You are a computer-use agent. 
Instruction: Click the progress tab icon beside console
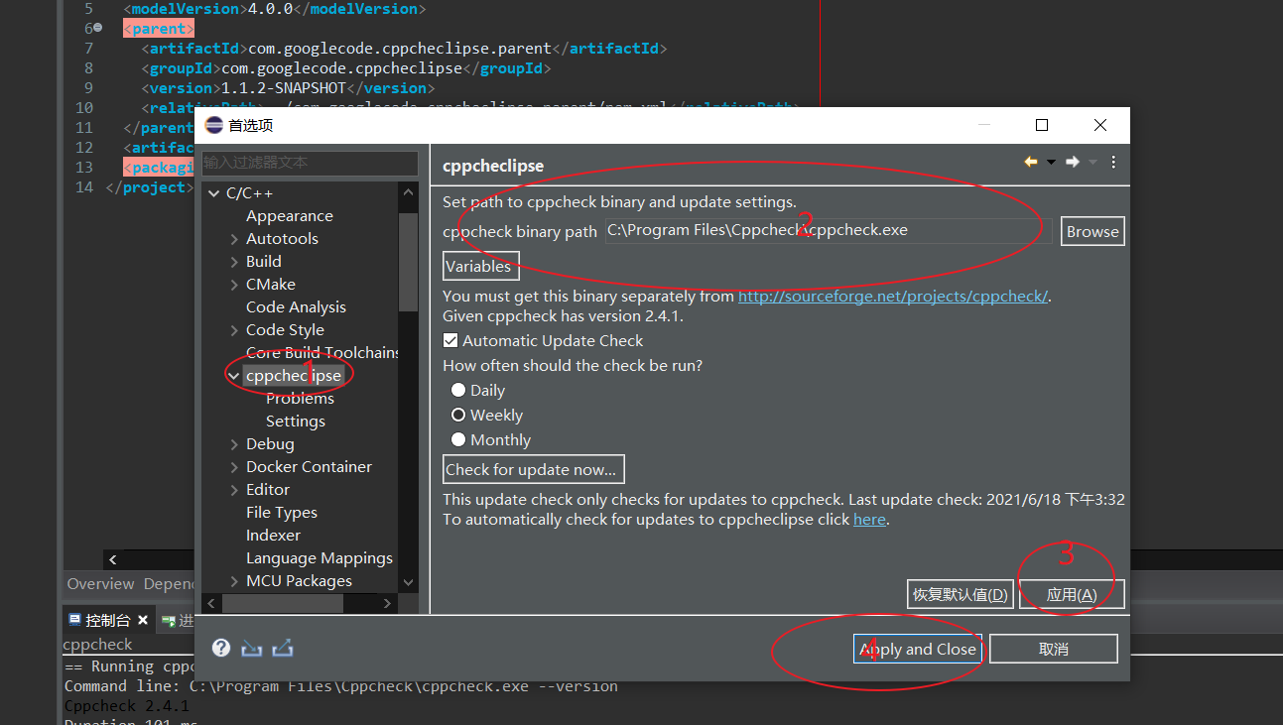(169, 621)
